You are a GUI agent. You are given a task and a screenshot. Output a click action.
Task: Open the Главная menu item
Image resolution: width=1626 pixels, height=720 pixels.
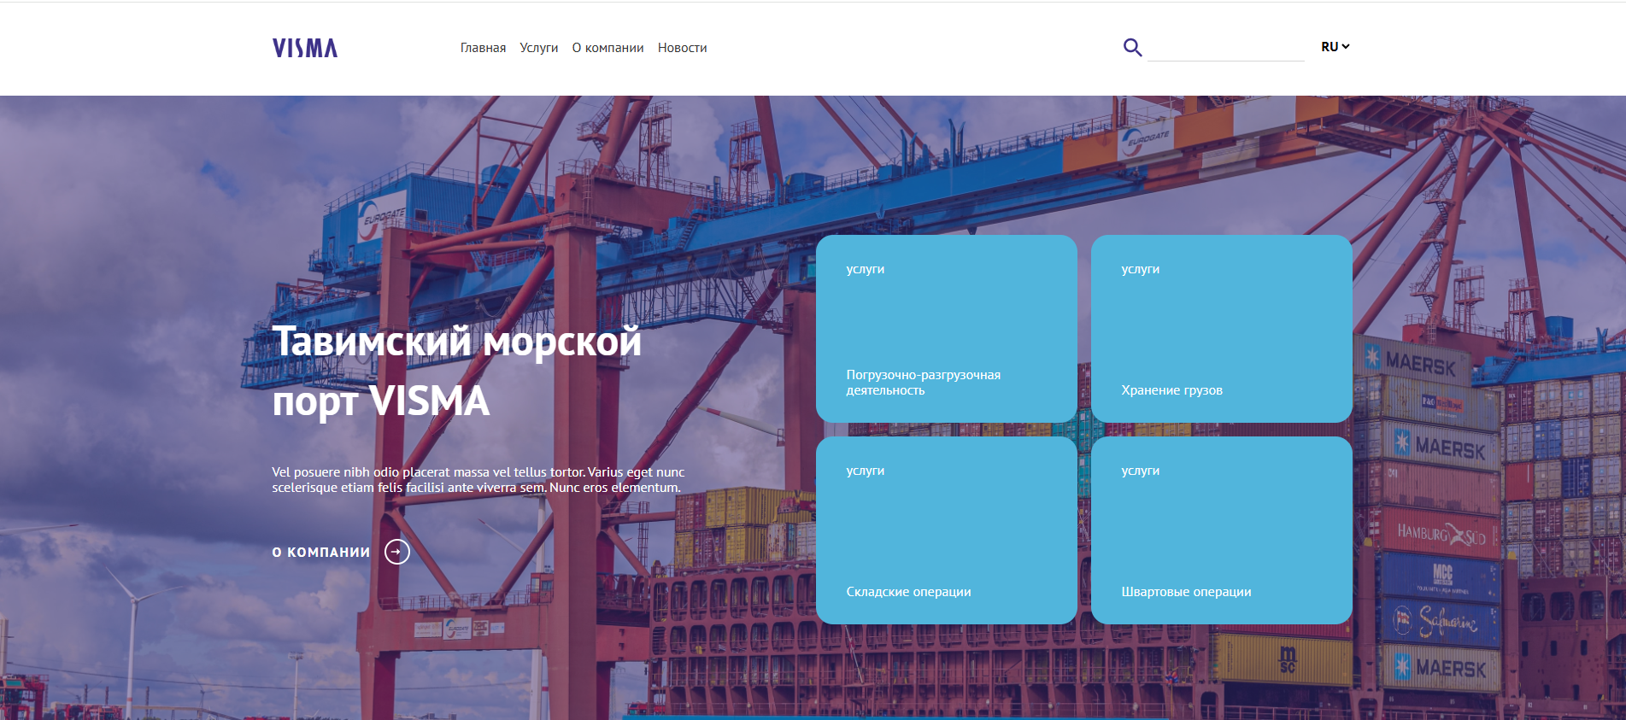(483, 48)
